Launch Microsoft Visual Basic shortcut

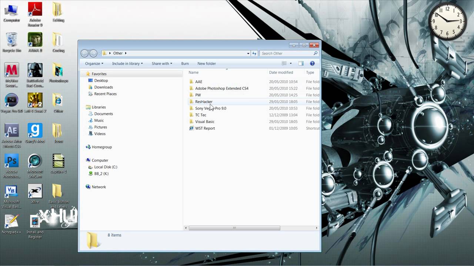11,197
